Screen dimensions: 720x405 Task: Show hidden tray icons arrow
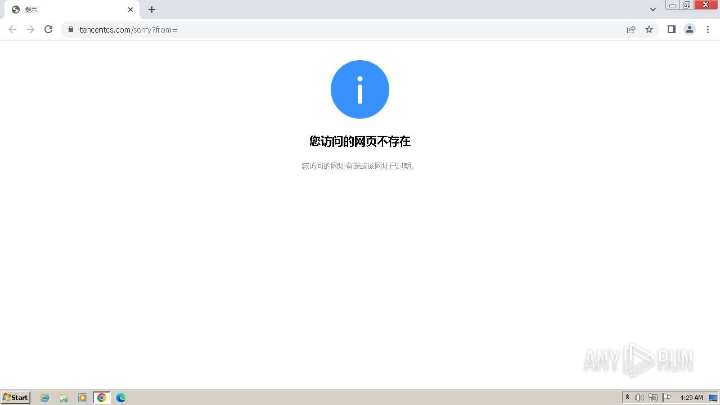628,398
